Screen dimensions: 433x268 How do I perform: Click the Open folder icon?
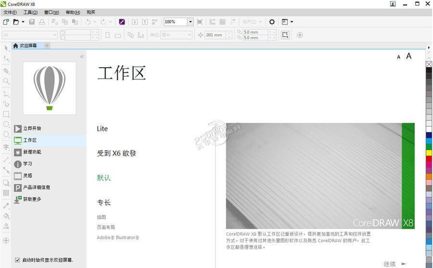coord(16,22)
